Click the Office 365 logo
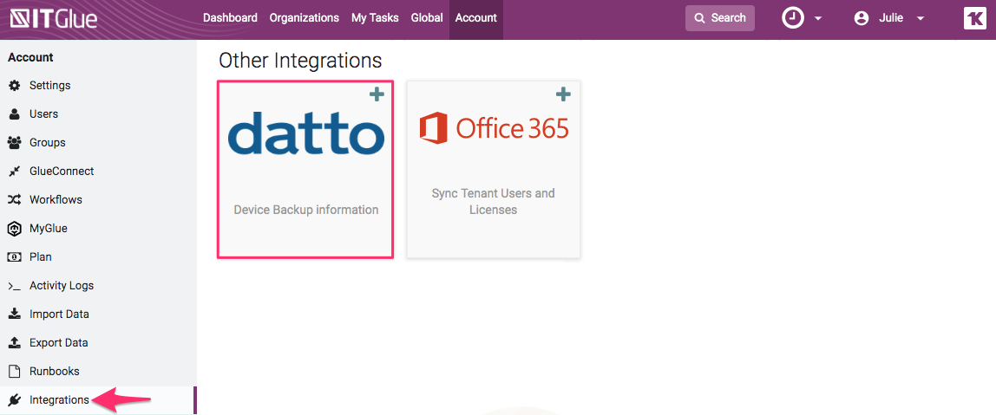Viewport: 996px width, 415px height. [x=494, y=128]
